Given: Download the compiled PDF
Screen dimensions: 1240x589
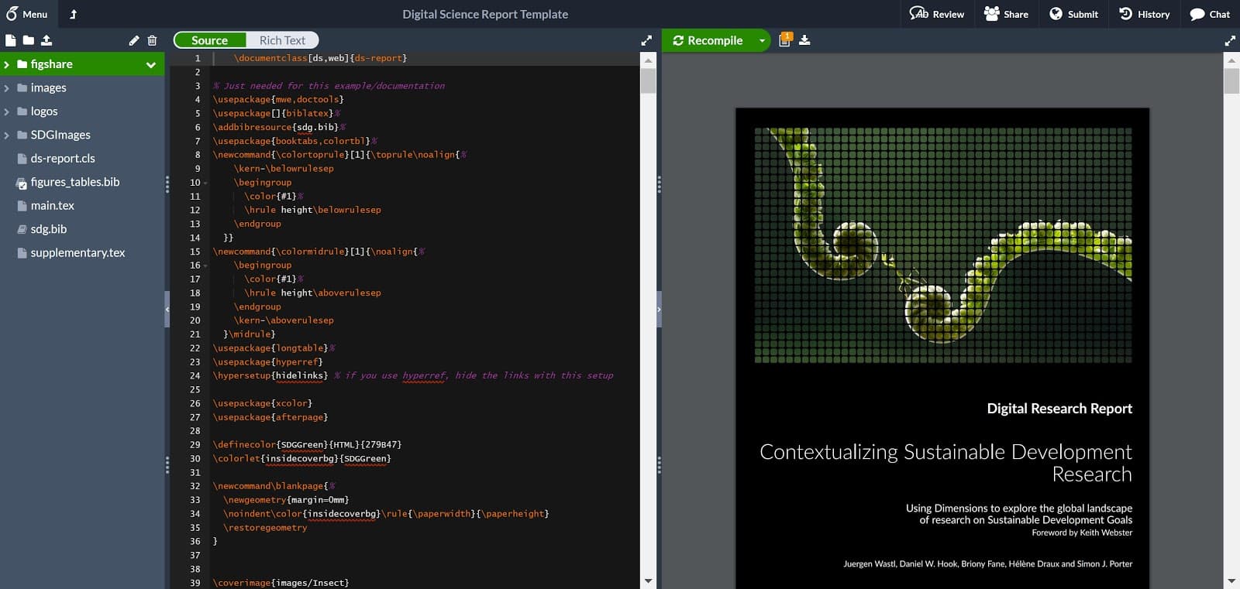Looking at the screenshot, I should click(804, 40).
